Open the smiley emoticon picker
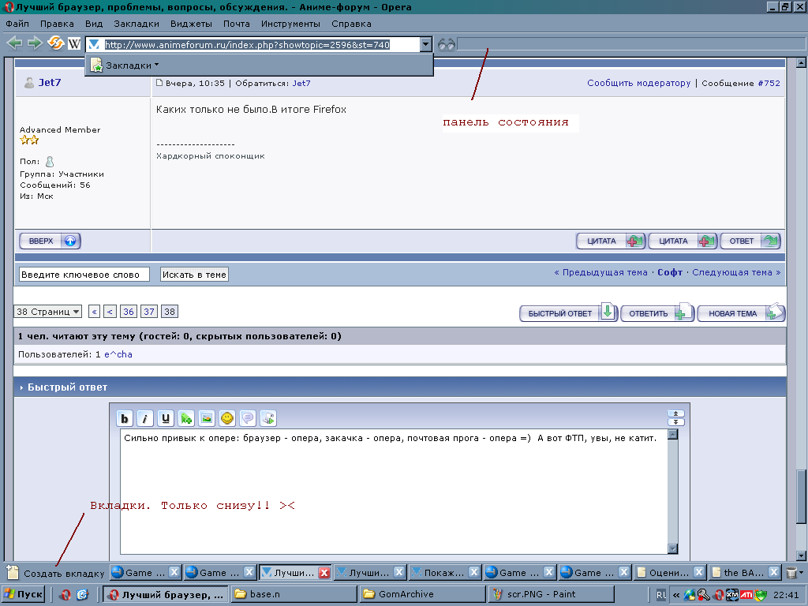Image resolution: width=808 pixels, height=606 pixels. pos(227,419)
